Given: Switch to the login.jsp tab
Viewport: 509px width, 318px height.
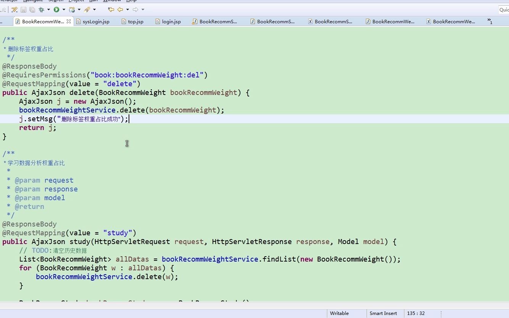Looking at the screenshot, I should point(168,22).
